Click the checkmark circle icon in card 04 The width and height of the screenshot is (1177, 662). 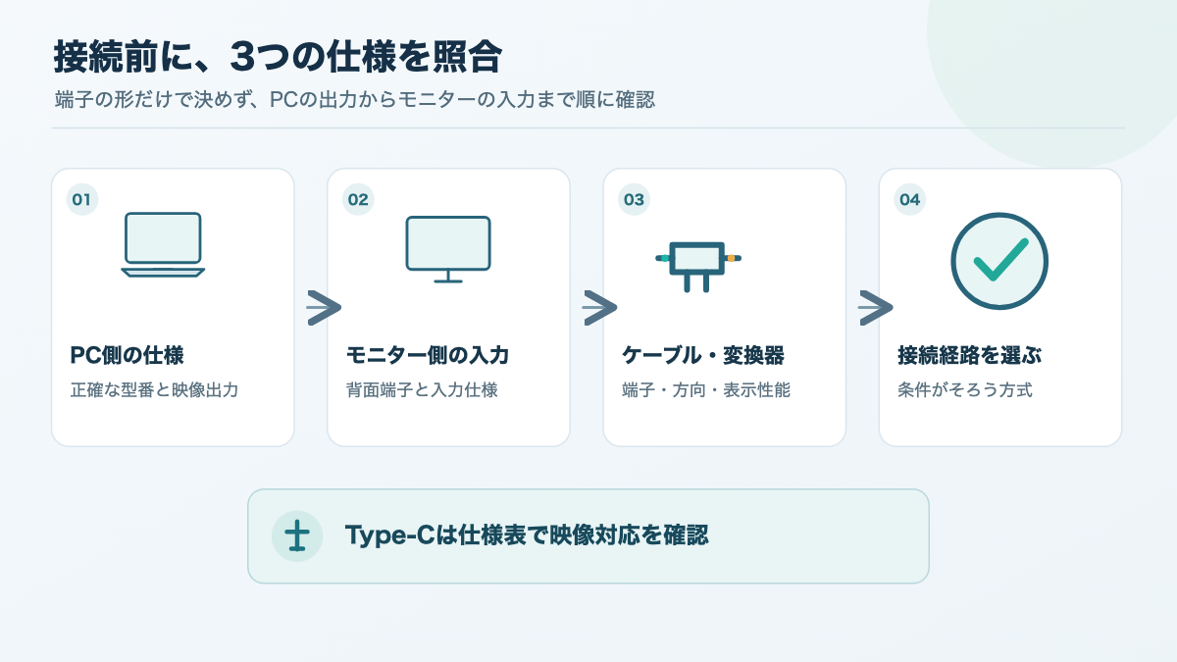click(999, 261)
